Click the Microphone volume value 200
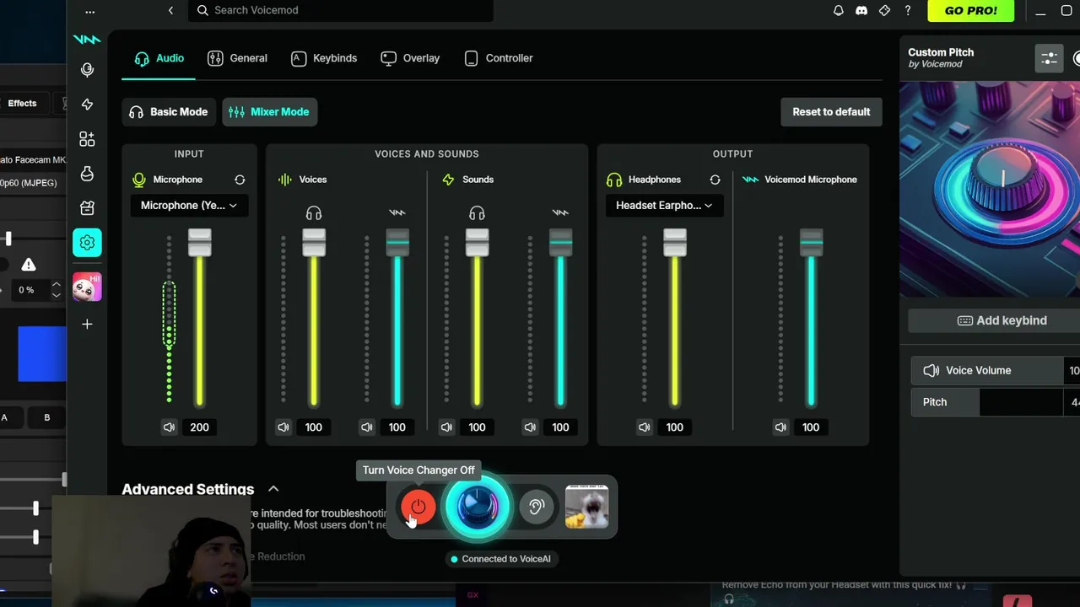The height and width of the screenshot is (607, 1080). 200,427
